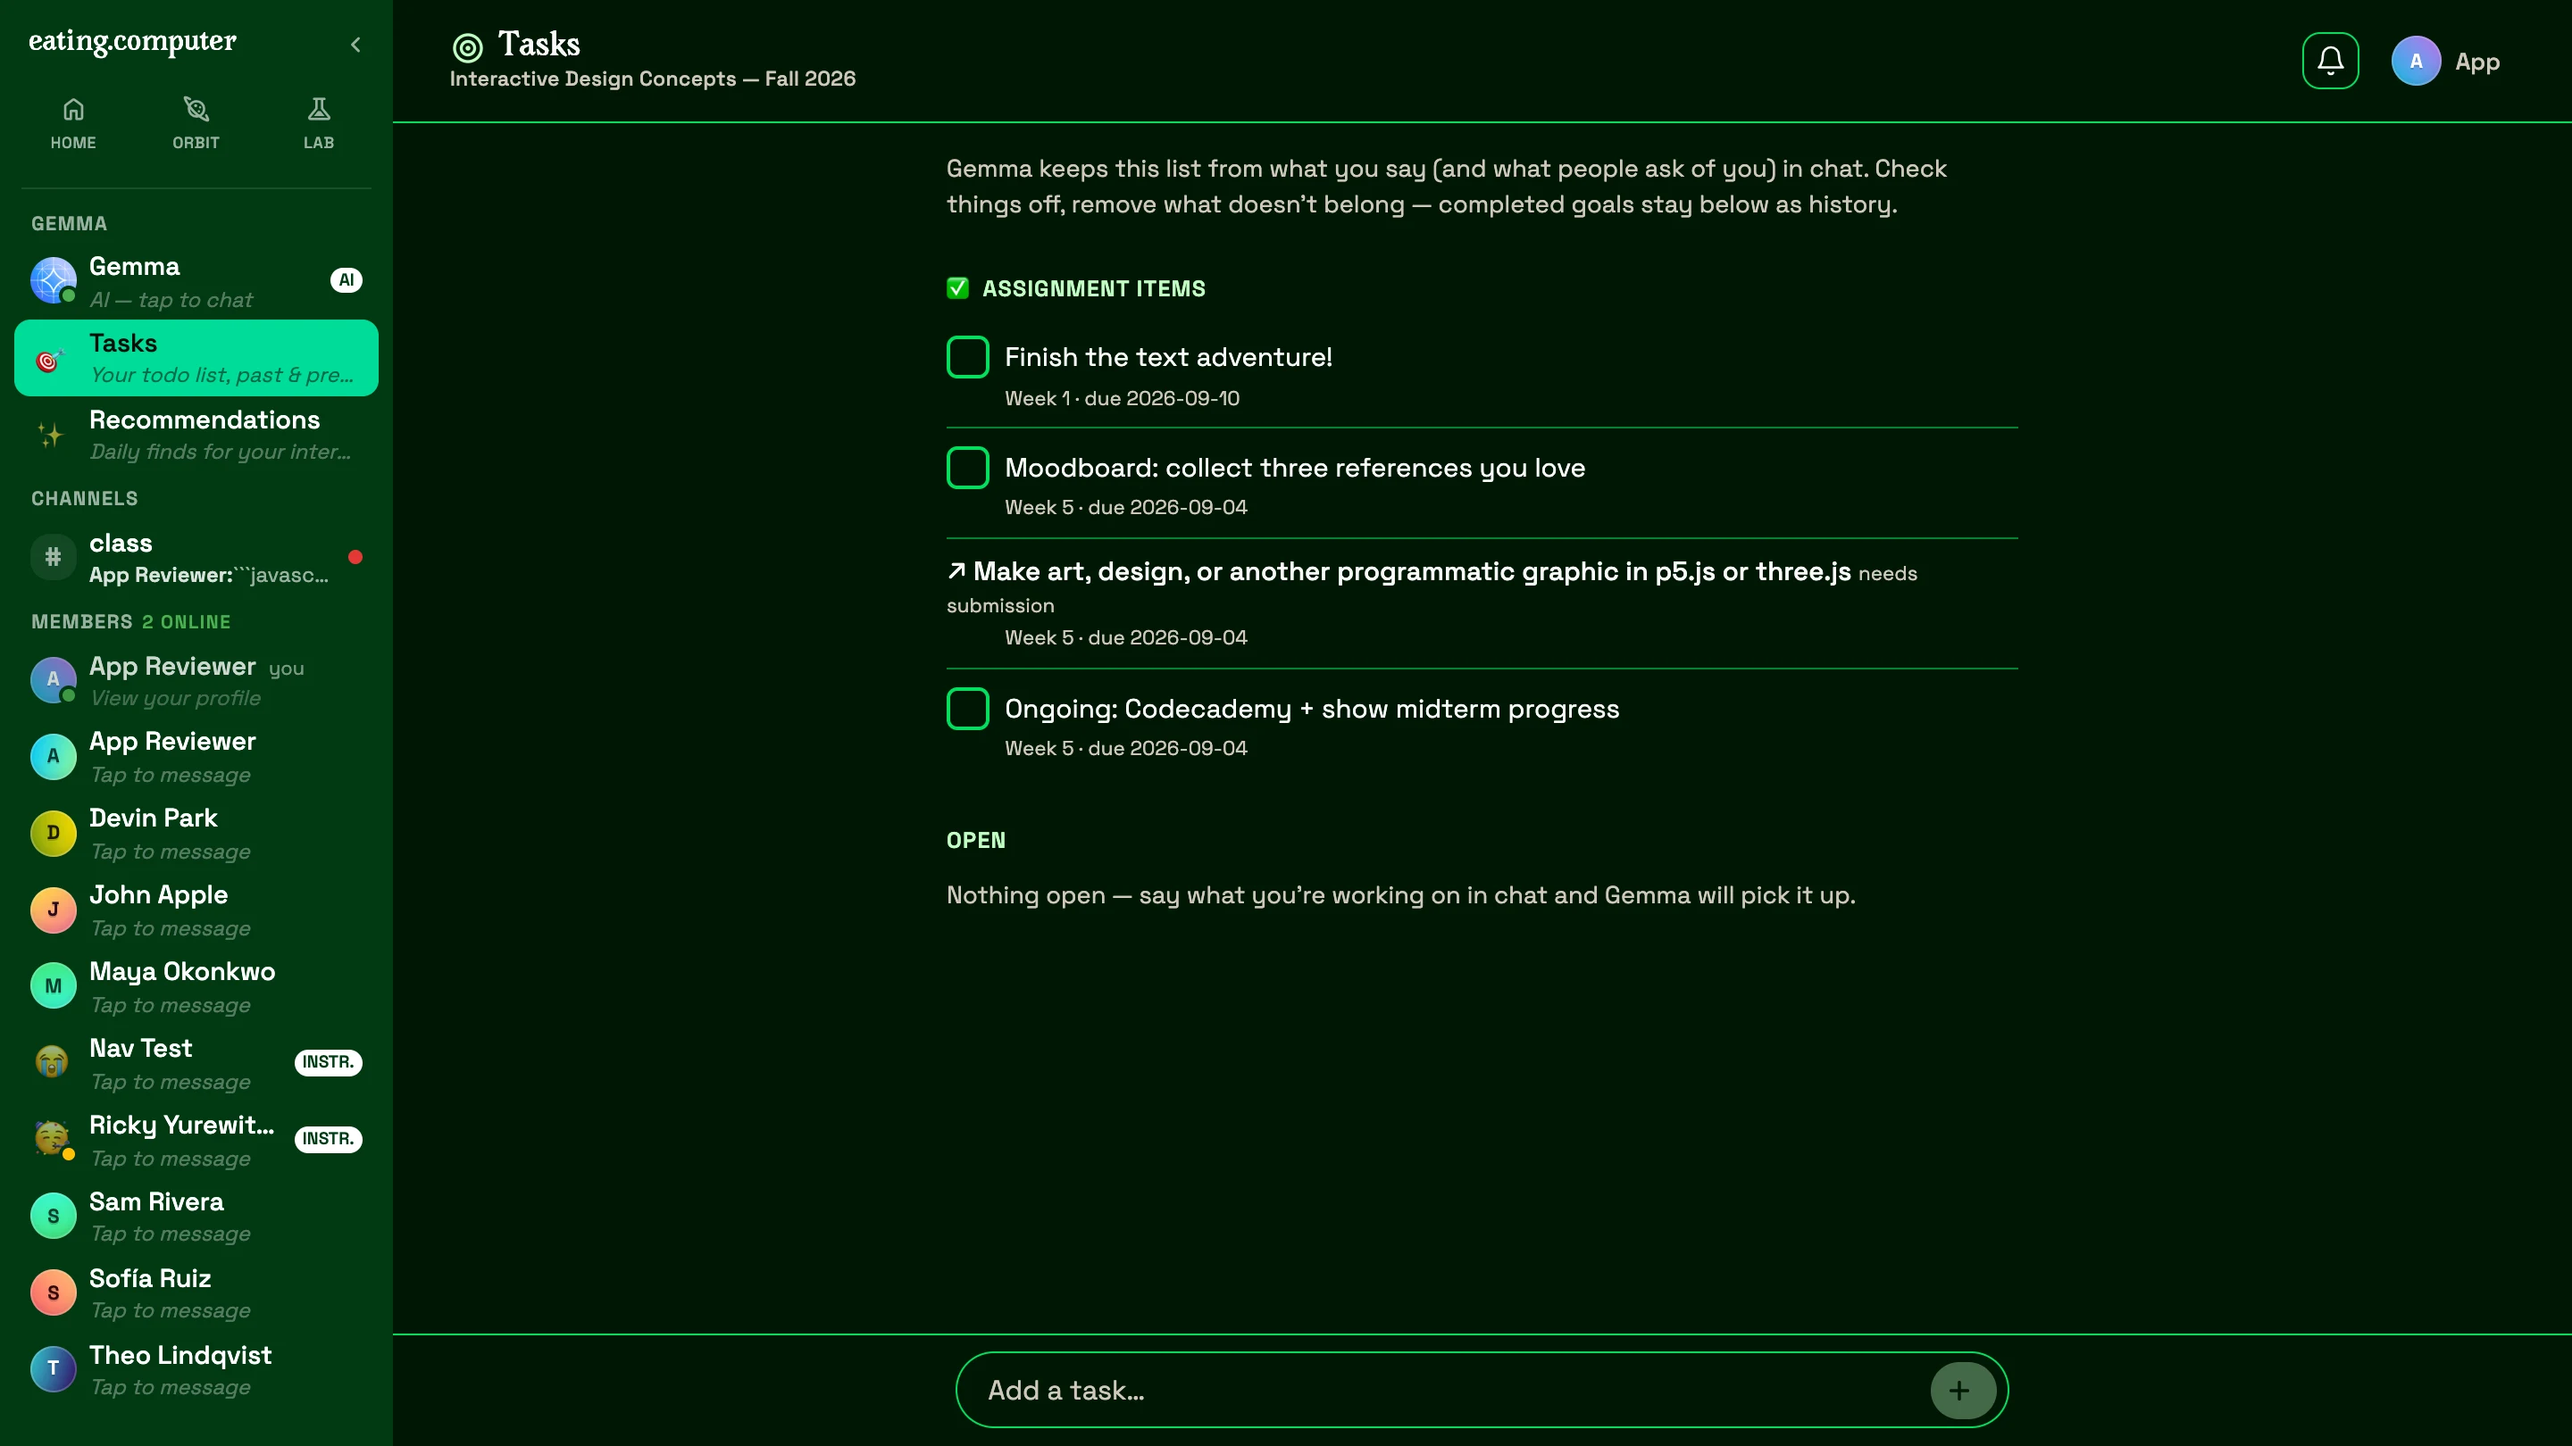Viewport: 2572px width, 1446px height.
Task: Click Moodboard task title text
Action: 1295,468
